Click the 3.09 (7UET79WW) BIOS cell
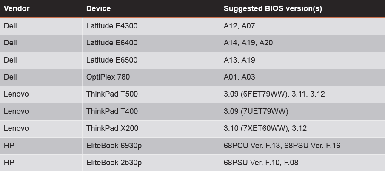This screenshot has height=171, width=385. click(x=256, y=111)
